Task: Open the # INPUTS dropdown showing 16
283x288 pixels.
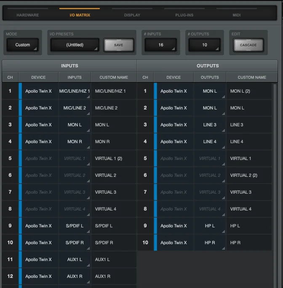Action: 161,45
